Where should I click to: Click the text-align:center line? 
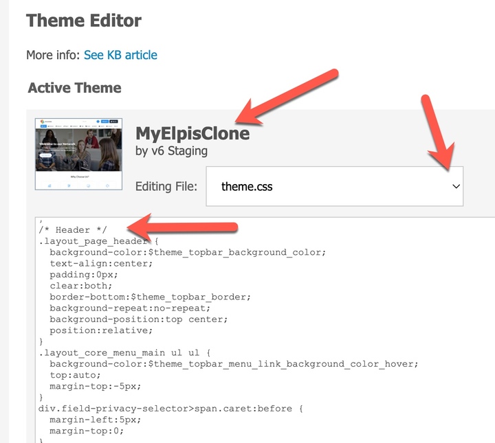point(101,264)
